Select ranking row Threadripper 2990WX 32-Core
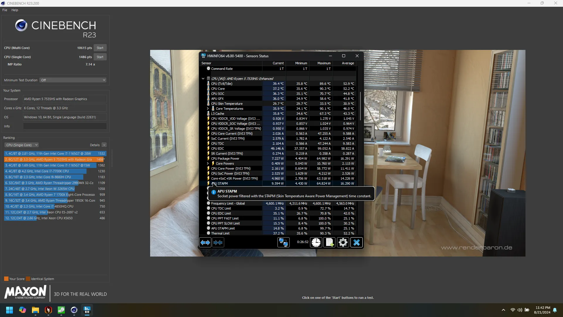Image resolution: width=563 pixels, height=317 pixels. [55, 183]
